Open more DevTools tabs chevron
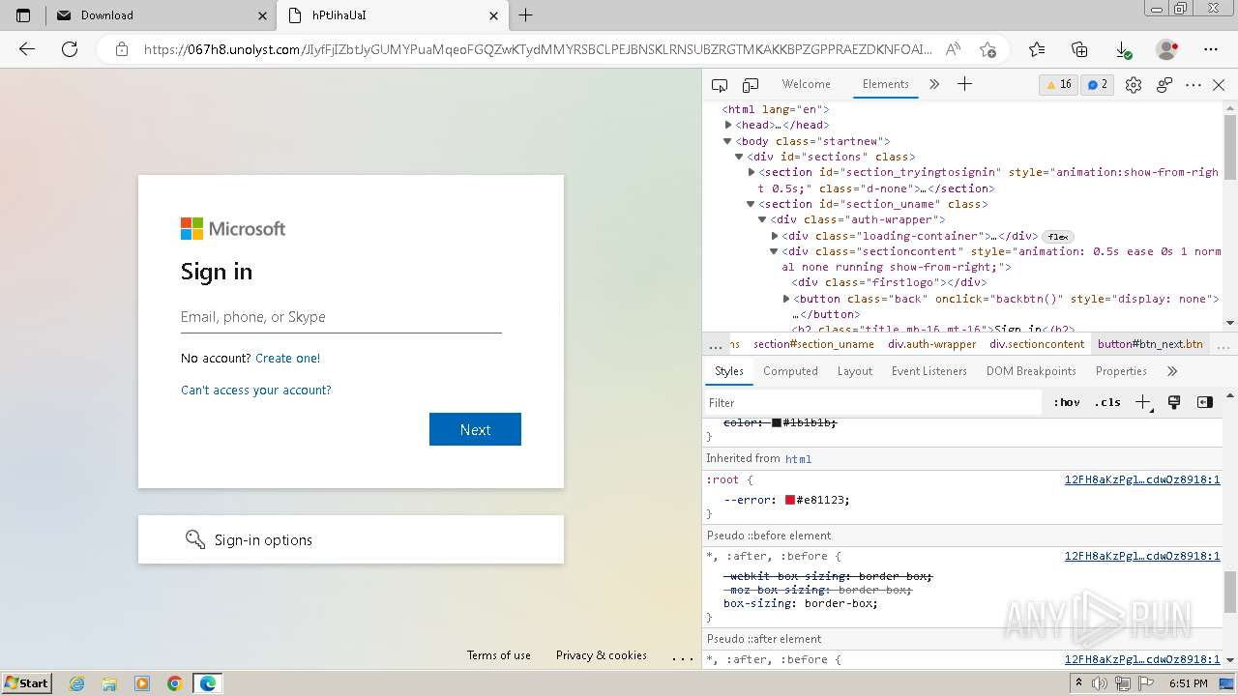 [x=934, y=84]
